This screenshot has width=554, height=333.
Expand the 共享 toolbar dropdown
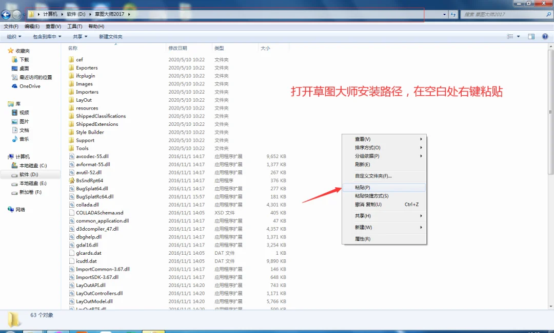point(80,37)
